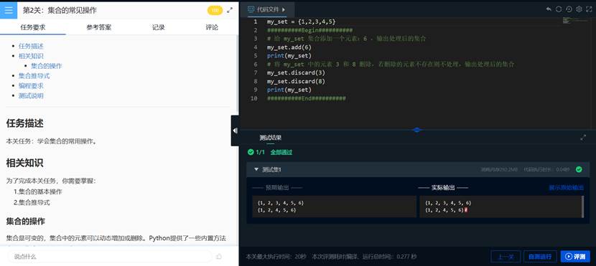This screenshot has height=266, width=596.
Task: Click the 上一关 button
Action: [x=506, y=257]
